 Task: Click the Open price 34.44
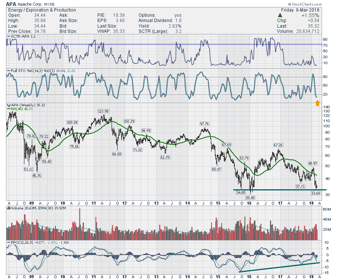[x=40, y=15]
